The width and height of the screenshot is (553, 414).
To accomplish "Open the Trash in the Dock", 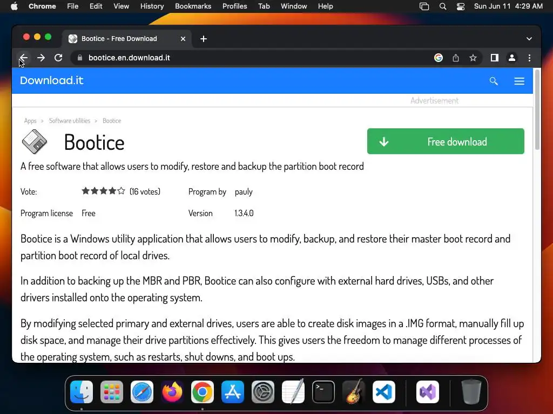I will point(471,392).
